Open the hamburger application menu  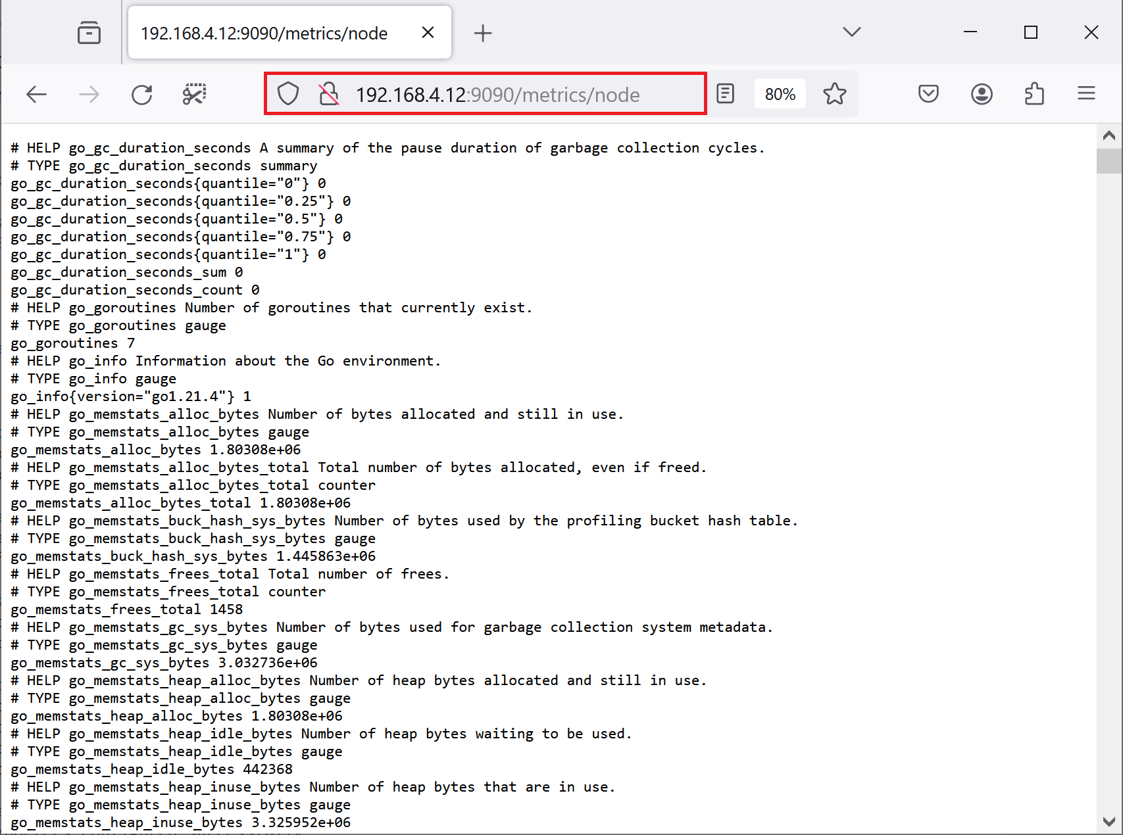(x=1086, y=94)
